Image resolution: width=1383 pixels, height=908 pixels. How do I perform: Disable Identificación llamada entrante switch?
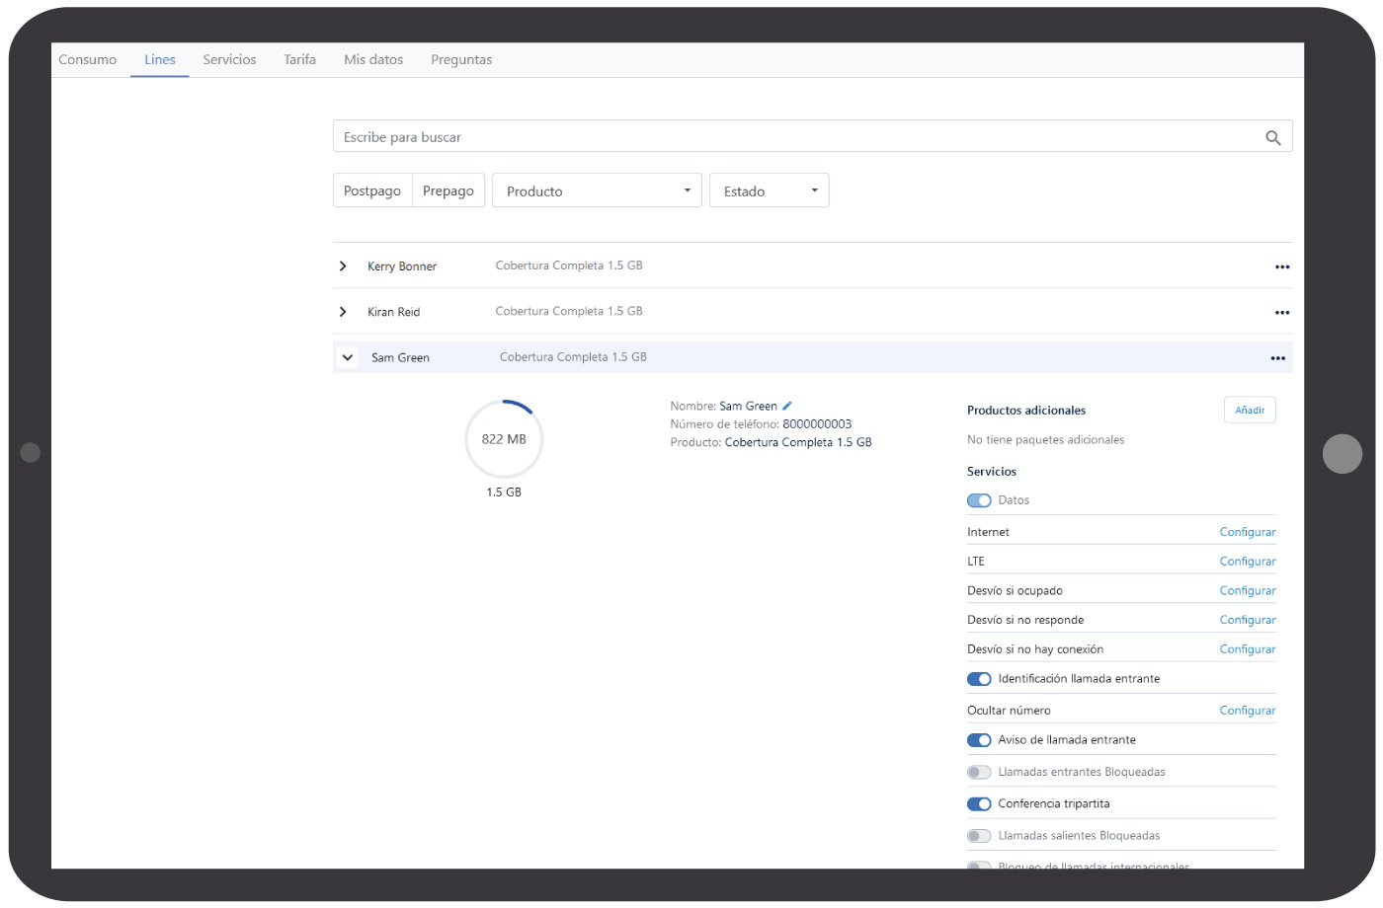click(x=979, y=679)
